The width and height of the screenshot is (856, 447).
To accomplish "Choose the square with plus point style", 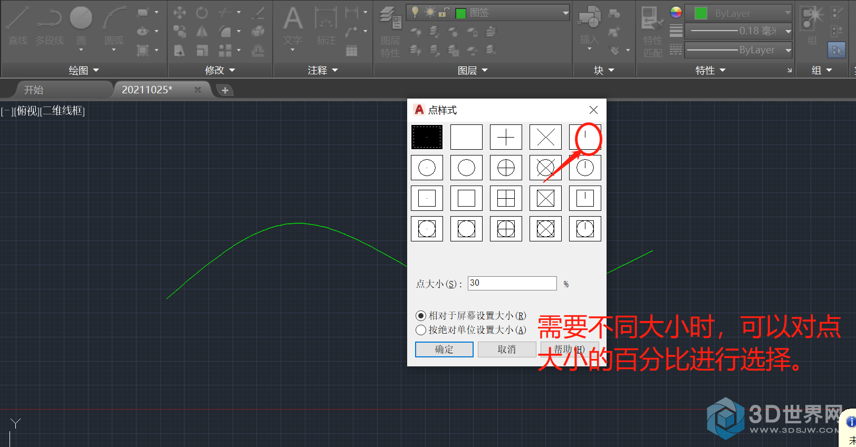I will click(506, 198).
